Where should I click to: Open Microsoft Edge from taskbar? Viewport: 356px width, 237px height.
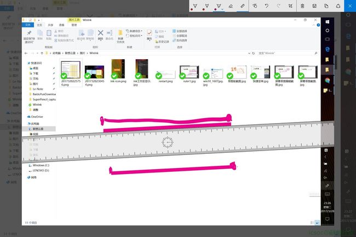point(327,49)
